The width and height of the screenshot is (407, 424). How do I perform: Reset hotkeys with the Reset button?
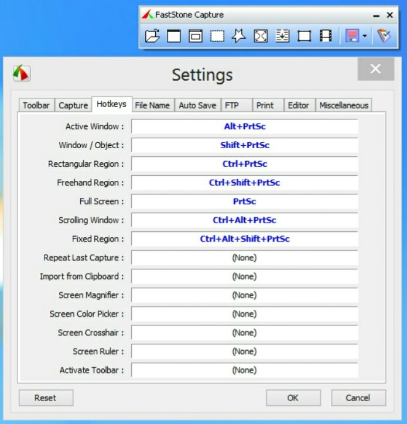[x=46, y=398]
